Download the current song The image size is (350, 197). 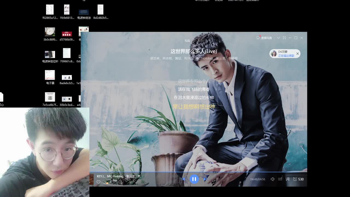click(x=106, y=182)
